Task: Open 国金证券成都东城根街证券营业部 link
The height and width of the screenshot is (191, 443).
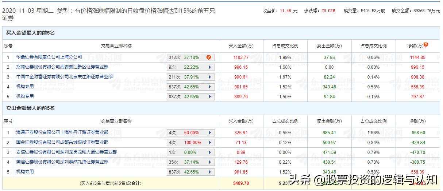Action: click(62, 142)
